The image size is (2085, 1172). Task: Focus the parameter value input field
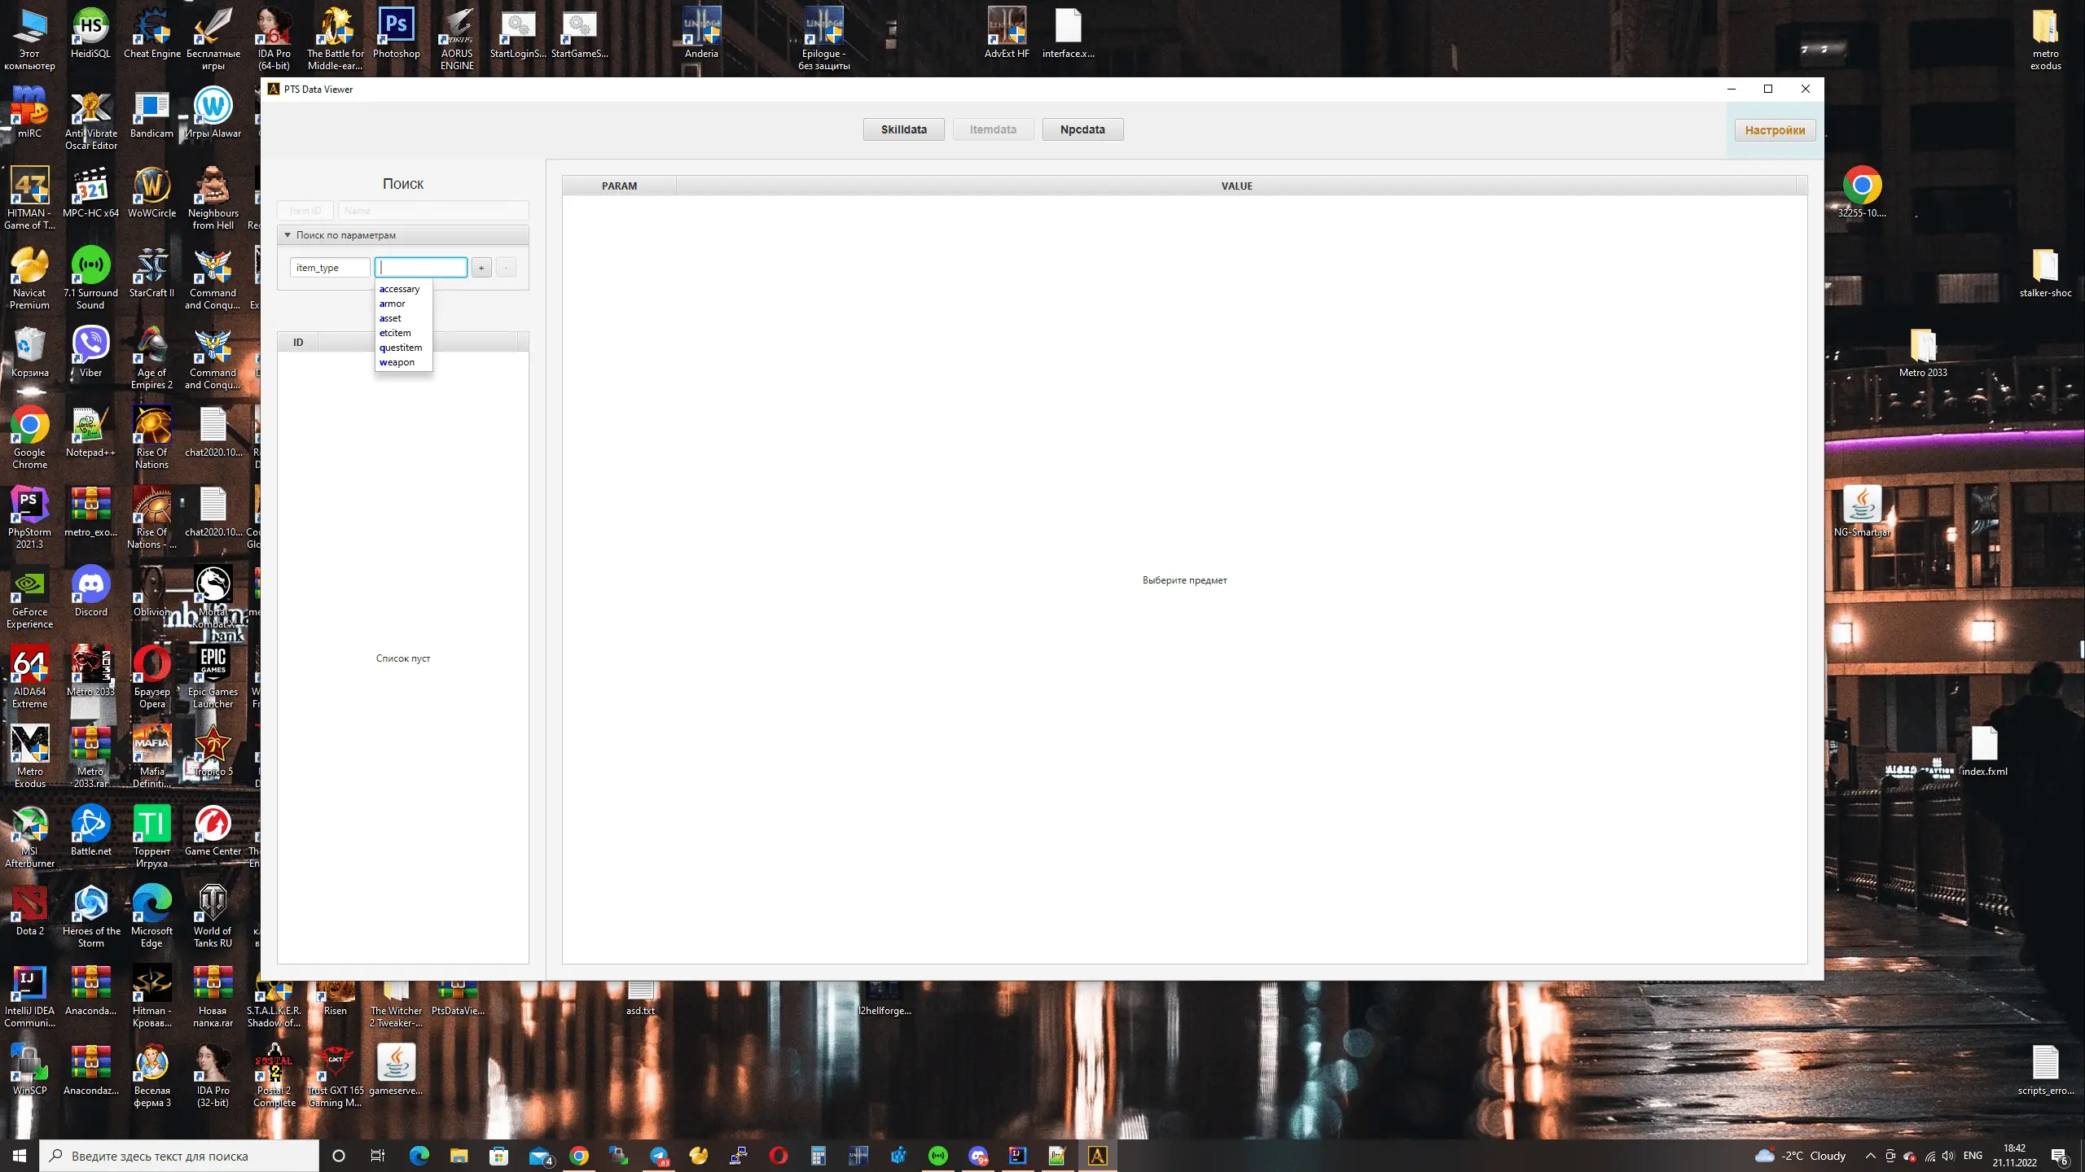click(x=421, y=268)
